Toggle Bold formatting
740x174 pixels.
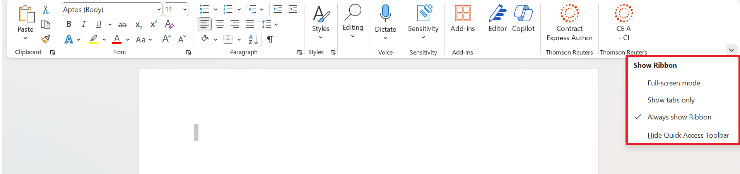pos(69,24)
